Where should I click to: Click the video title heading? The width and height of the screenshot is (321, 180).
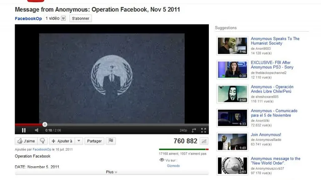98,10
